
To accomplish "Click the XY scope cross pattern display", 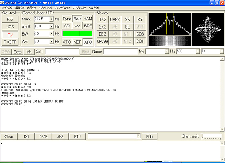I will coord(208,30).
